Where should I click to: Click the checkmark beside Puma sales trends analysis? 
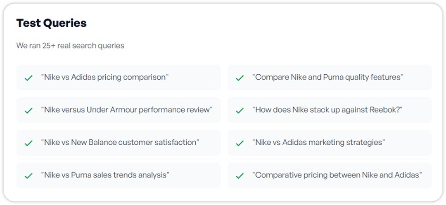pyautogui.click(x=28, y=175)
